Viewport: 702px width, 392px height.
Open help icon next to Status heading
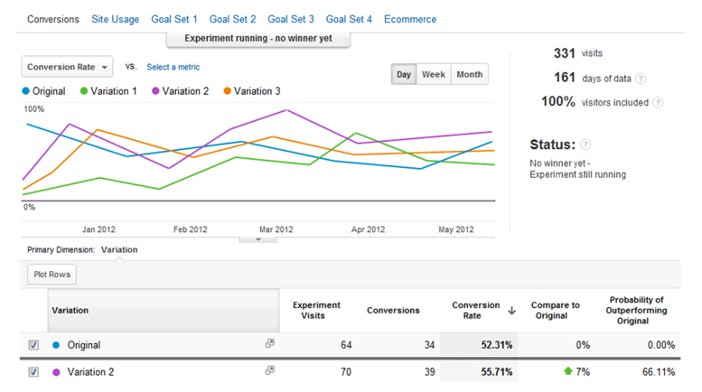tap(585, 145)
